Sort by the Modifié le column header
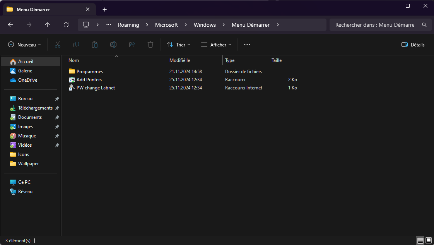 [x=194, y=60]
